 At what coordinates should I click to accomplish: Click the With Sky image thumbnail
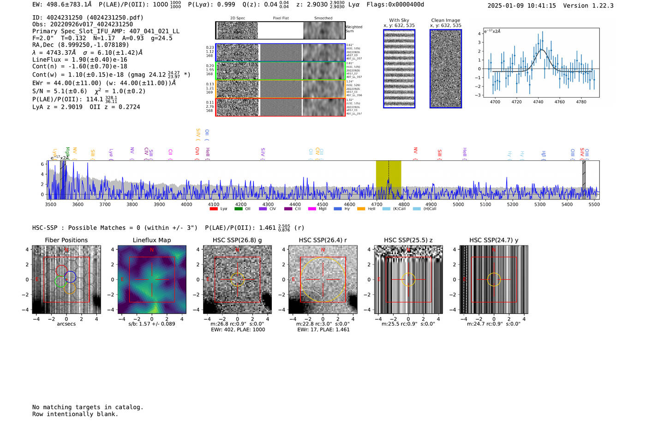399,69
